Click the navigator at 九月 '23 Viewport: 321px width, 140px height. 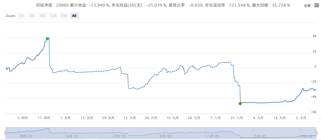pyautogui.click(x=260, y=136)
